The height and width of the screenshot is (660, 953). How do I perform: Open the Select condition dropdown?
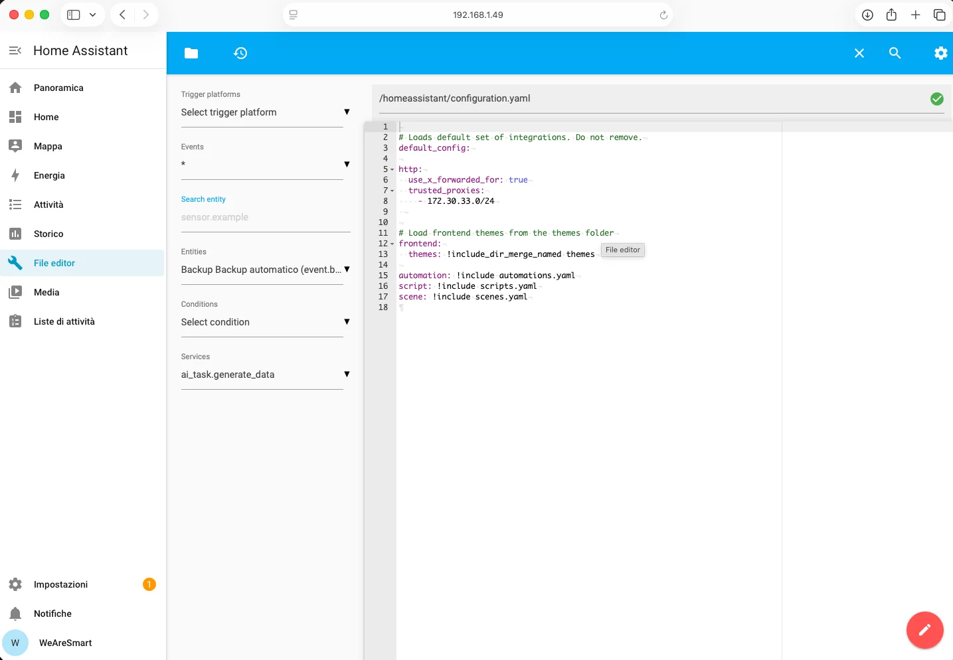pyautogui.click(x=266, y=322)
